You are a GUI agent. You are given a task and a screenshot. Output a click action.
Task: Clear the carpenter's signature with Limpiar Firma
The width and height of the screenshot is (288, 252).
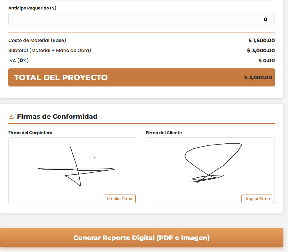coord(120,199)
